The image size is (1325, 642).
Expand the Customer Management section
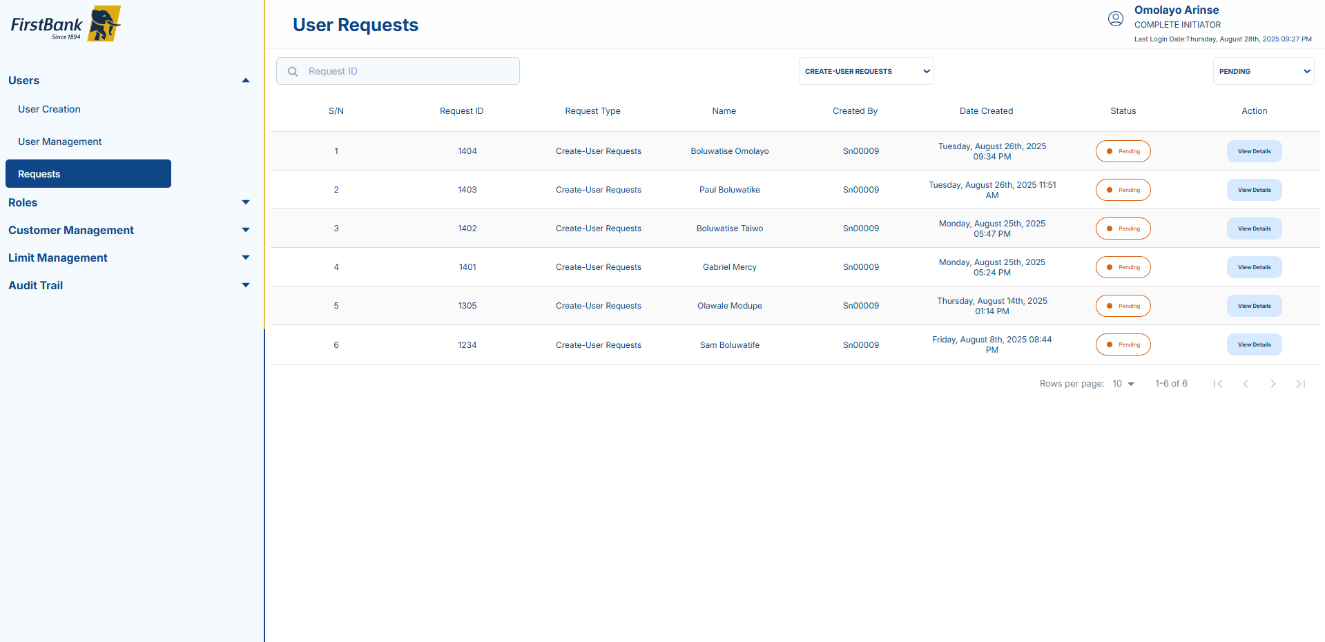(x=245, y=230)
